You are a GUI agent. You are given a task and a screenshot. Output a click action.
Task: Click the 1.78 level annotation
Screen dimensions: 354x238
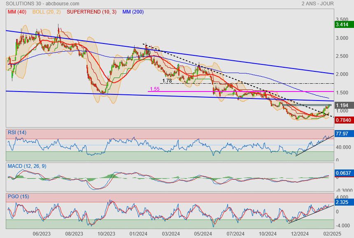pyautogui.click(x=167, y=81)
